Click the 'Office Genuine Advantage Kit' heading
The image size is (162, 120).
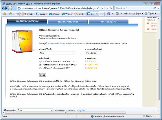click(59, 30)
